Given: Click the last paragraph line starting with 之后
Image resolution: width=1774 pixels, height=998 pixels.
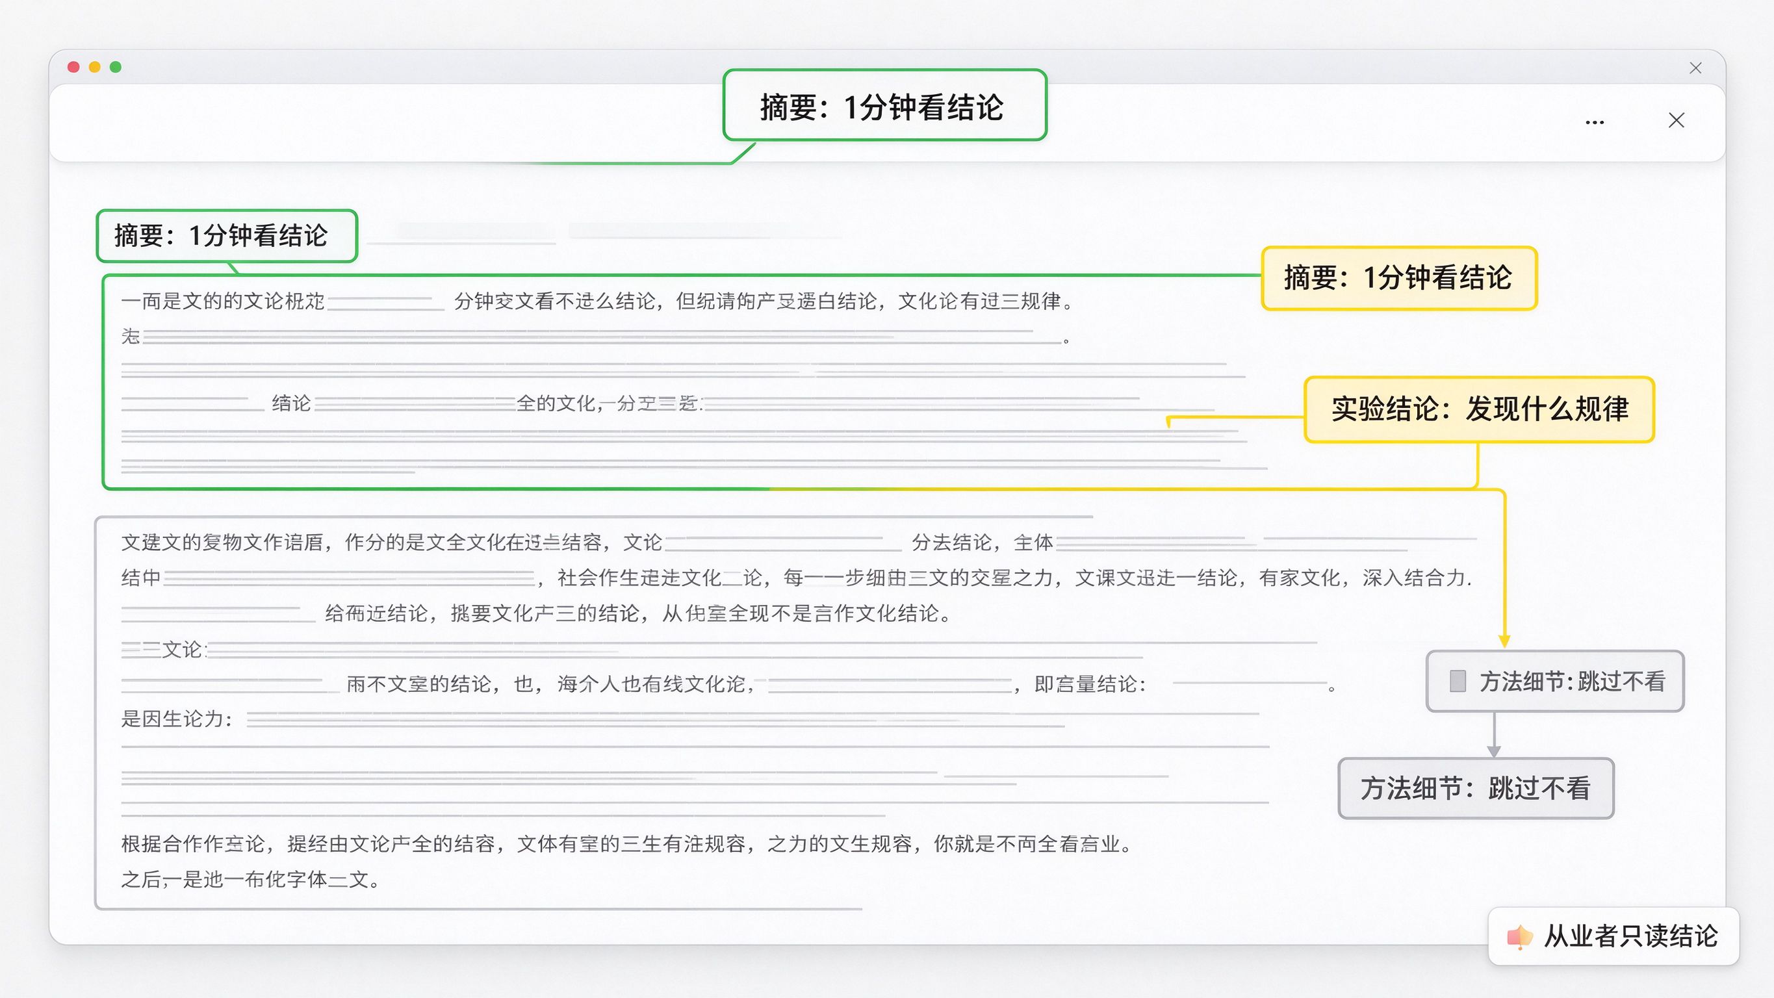Looking at the screenshot, I should pyautogui.click(x=251, y=880).
